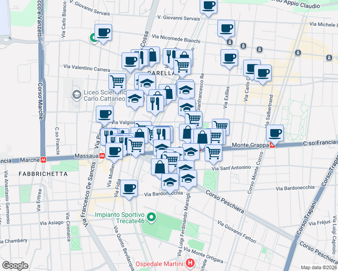Select the Massaua station name
Viewport: 338px width, 271px height.
[87, 156]
